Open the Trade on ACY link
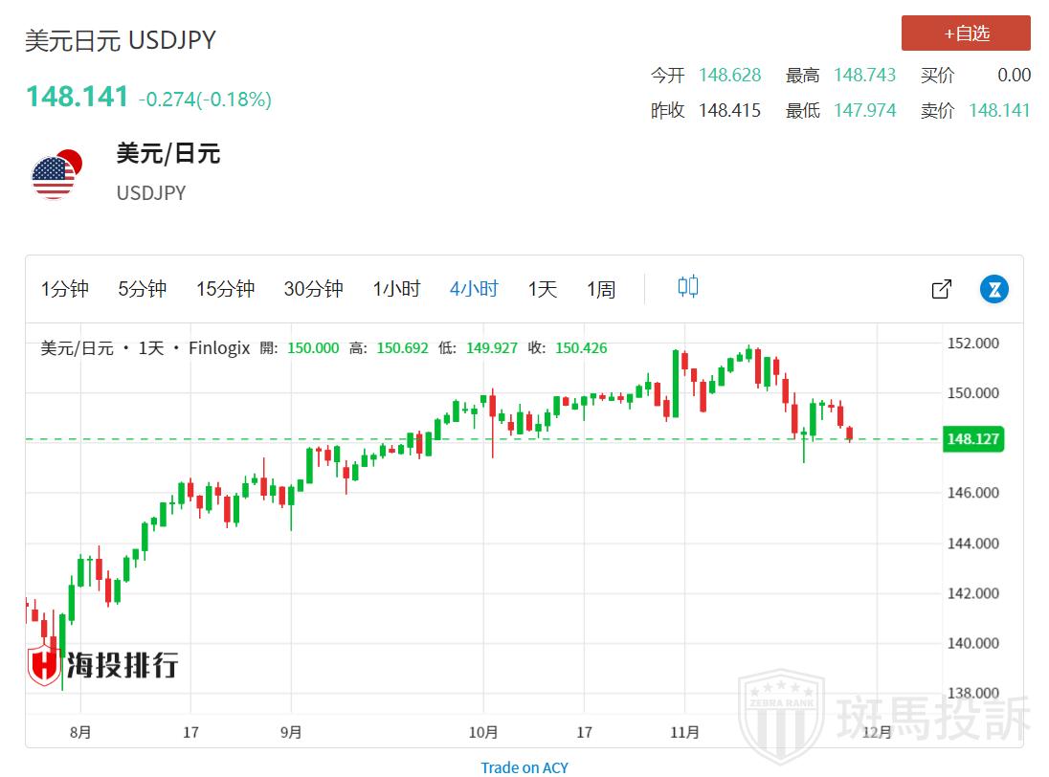1049x777 pixels. (x=524, y=766)
